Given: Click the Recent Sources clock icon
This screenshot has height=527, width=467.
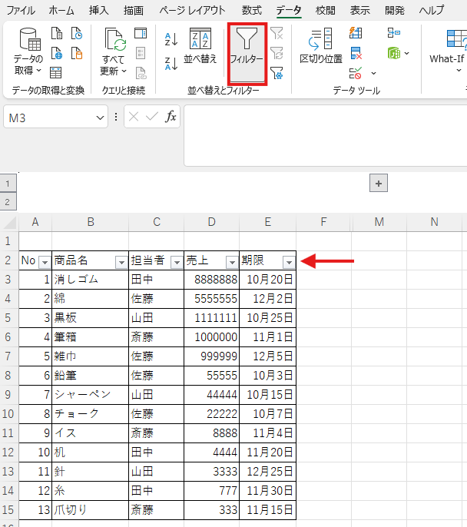Looking at the screenshot, I should click(77, 33).
